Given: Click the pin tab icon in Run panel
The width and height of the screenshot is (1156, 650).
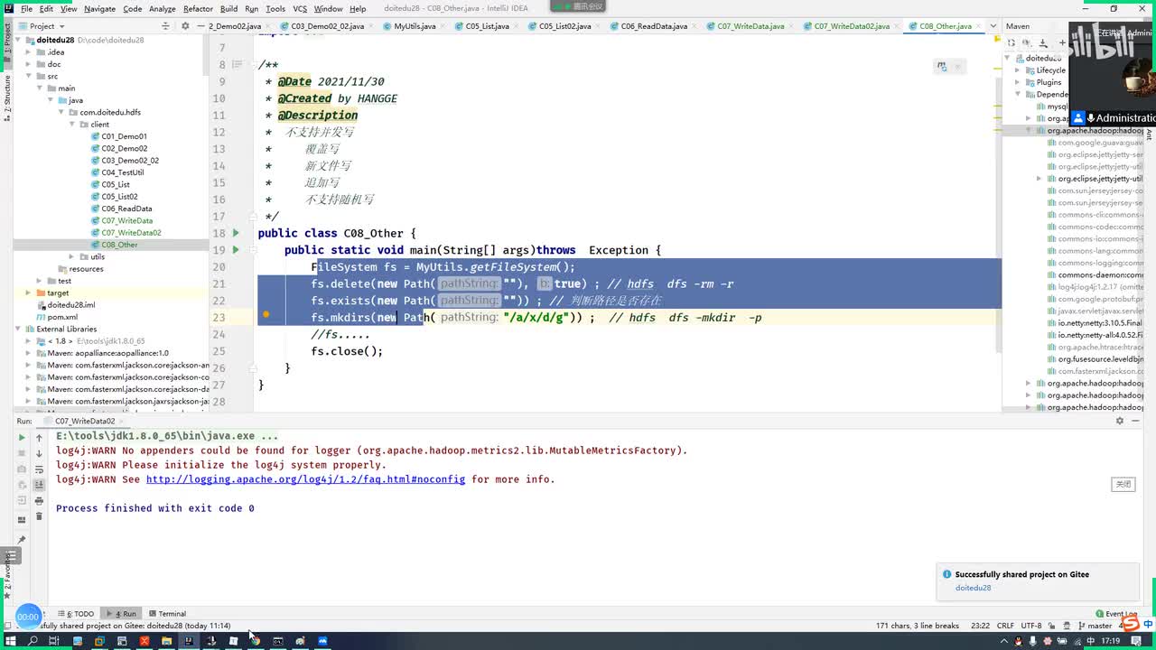Looking at the screenshot, I should 22,540.
